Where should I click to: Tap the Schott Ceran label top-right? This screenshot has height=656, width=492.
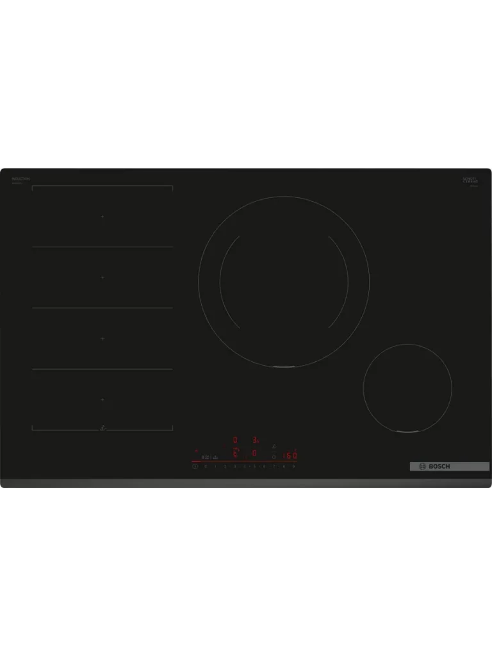(471, 179)
